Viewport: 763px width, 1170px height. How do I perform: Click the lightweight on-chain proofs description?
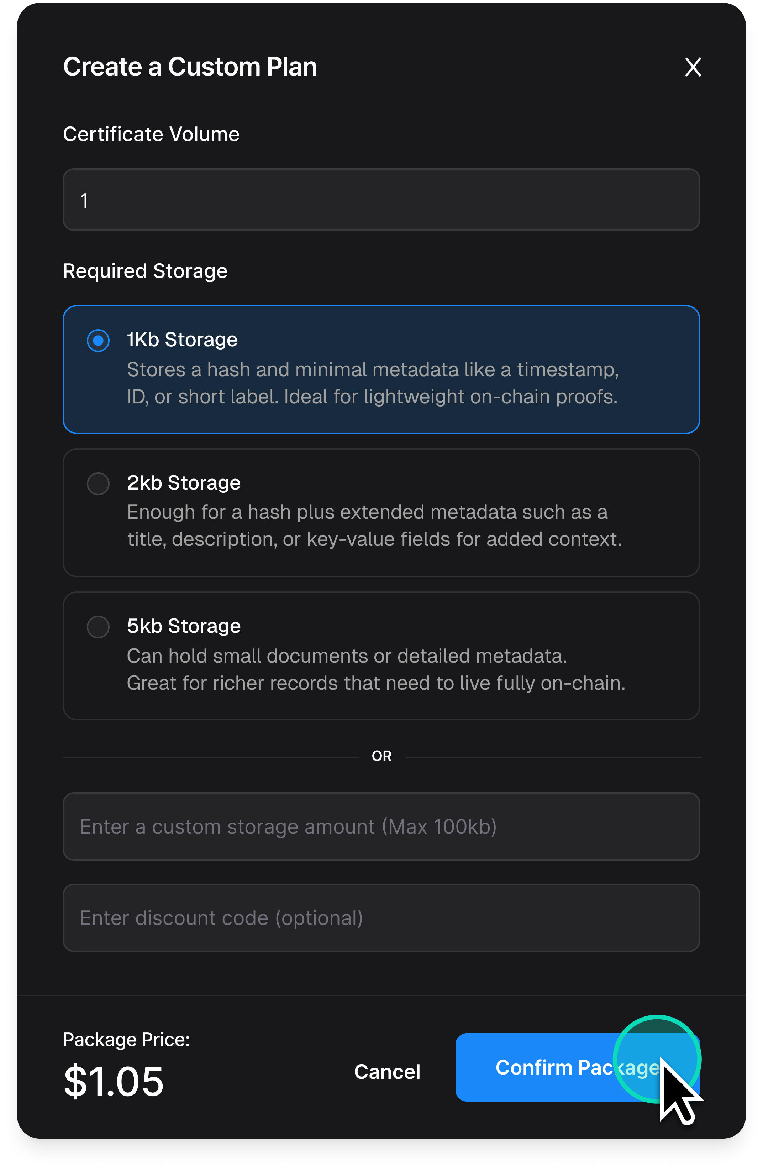[372, 383]
